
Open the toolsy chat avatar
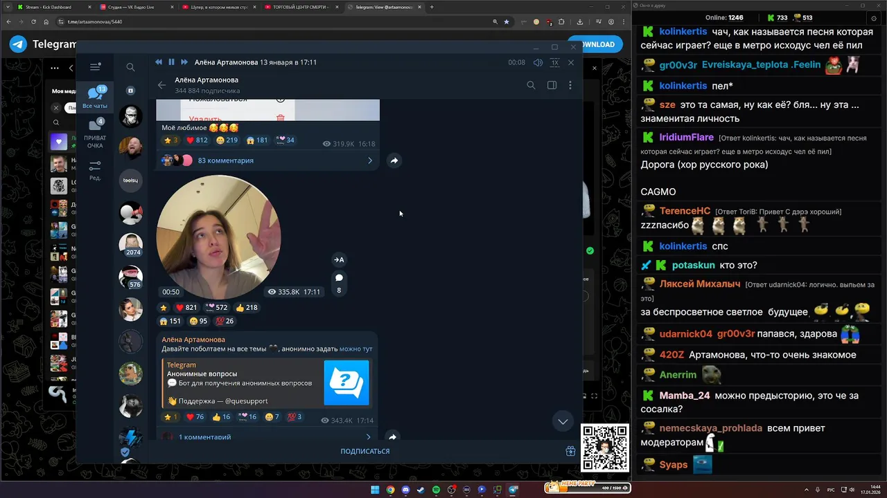point(130,181)
